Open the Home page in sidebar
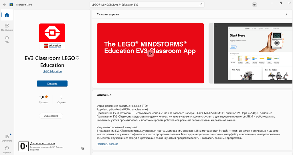 tap(7, 15)
